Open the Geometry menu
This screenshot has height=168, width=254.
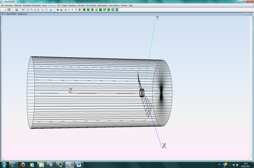click(9, 5)
